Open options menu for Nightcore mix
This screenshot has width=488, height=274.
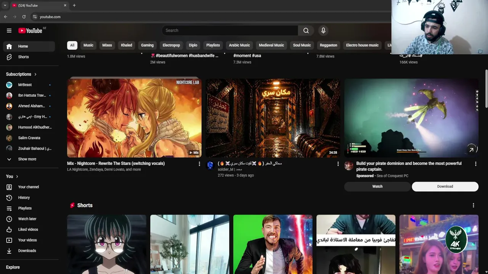point(199,164)
